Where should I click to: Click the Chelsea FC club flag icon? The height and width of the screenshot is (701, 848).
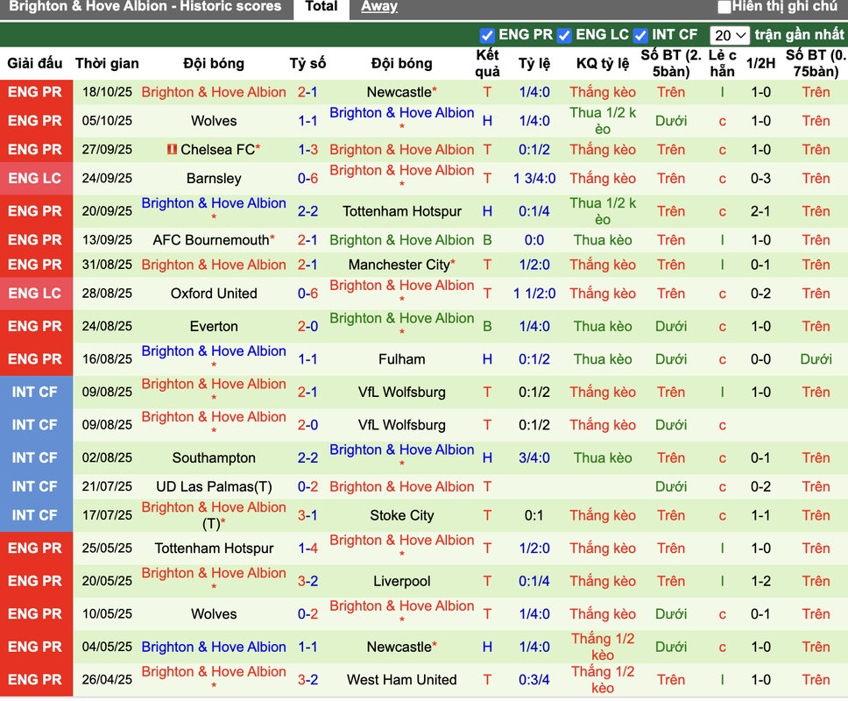pyautogui.click(x=172, y=149)
